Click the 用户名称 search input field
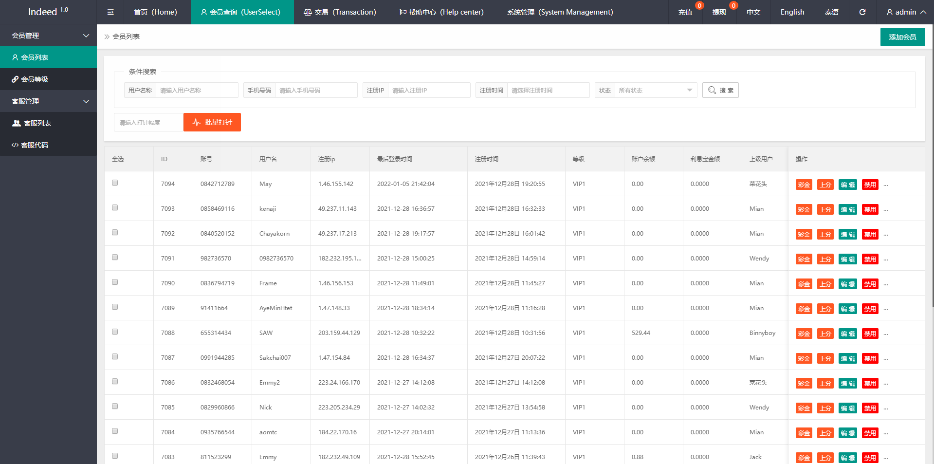934x464 pixels. click(x=197, y=90)
